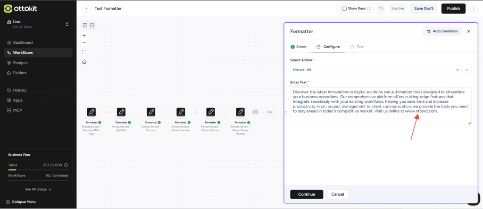Switch canvas to vertical split layout
This screenshot has height=209, width=483.
tap(85, 25)
